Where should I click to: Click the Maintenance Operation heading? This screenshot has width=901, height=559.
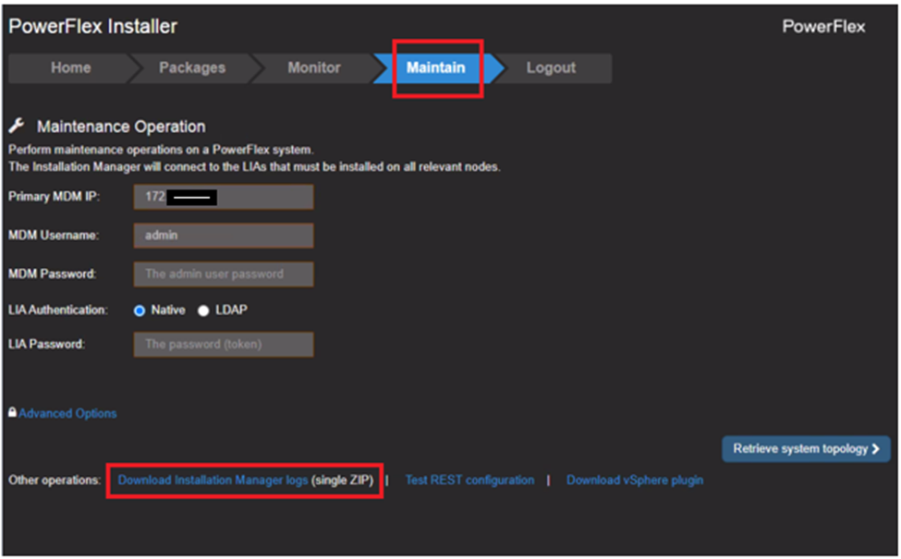121,127
